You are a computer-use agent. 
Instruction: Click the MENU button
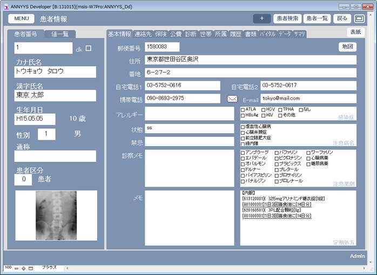[x=22, y=18]
